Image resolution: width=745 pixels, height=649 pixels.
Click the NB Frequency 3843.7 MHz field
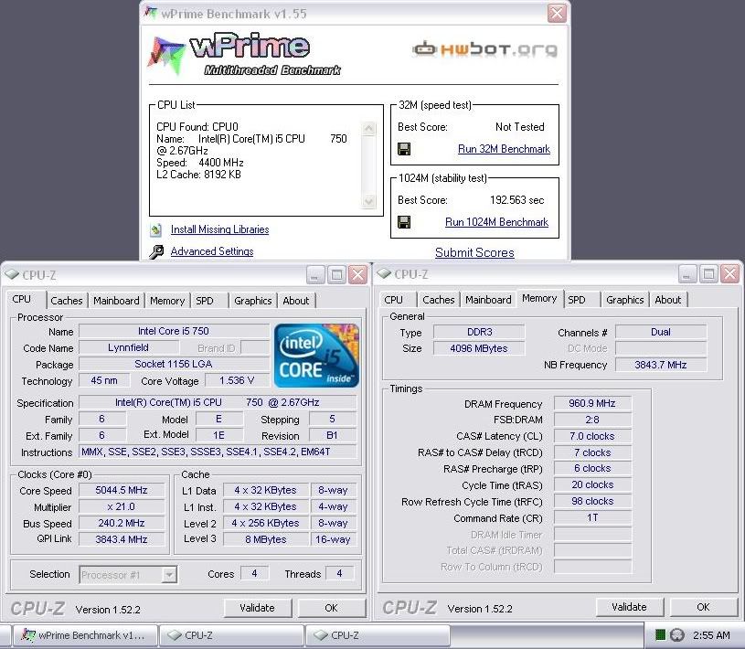(x=661, y=365)
